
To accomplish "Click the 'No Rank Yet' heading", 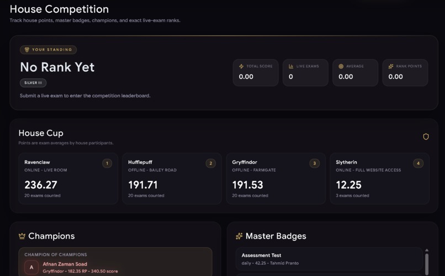I will coord(57,67).
